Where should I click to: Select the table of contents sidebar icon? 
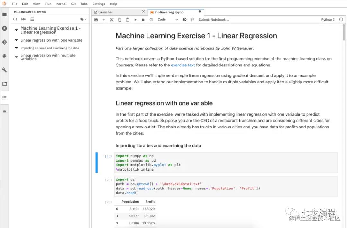[4, 98]
